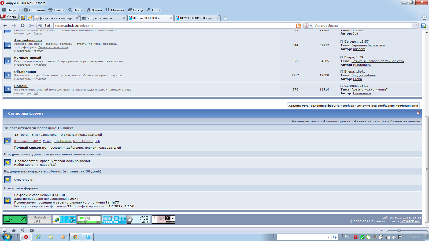Reload the current page
Screen dimensions: 429x241
click(x=23, y=26)
